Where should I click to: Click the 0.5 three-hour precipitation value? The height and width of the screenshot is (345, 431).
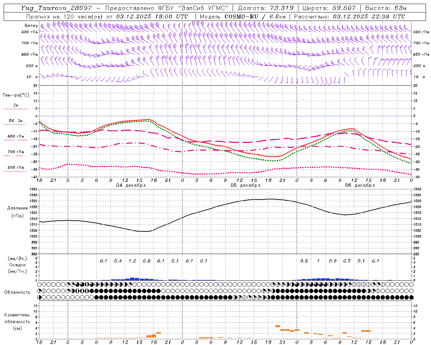click(304, 261)
